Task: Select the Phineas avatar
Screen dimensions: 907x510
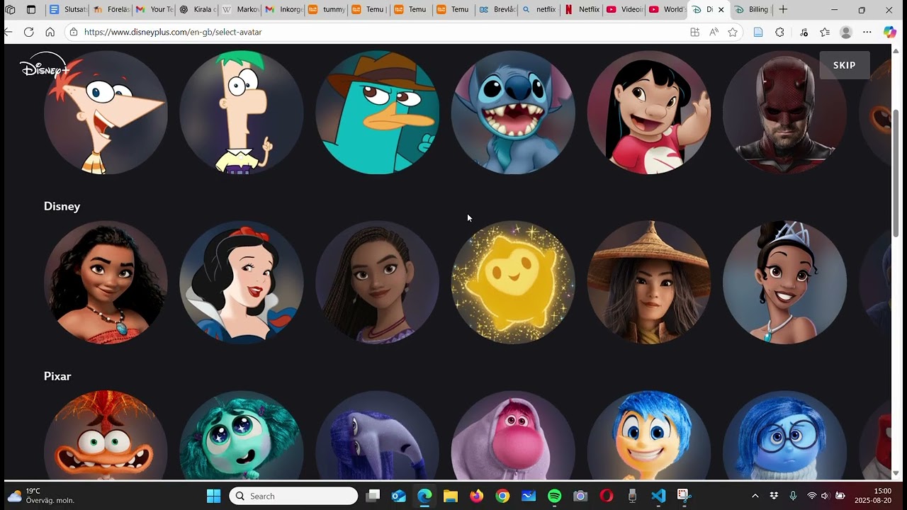Action: tap(106, 112)
